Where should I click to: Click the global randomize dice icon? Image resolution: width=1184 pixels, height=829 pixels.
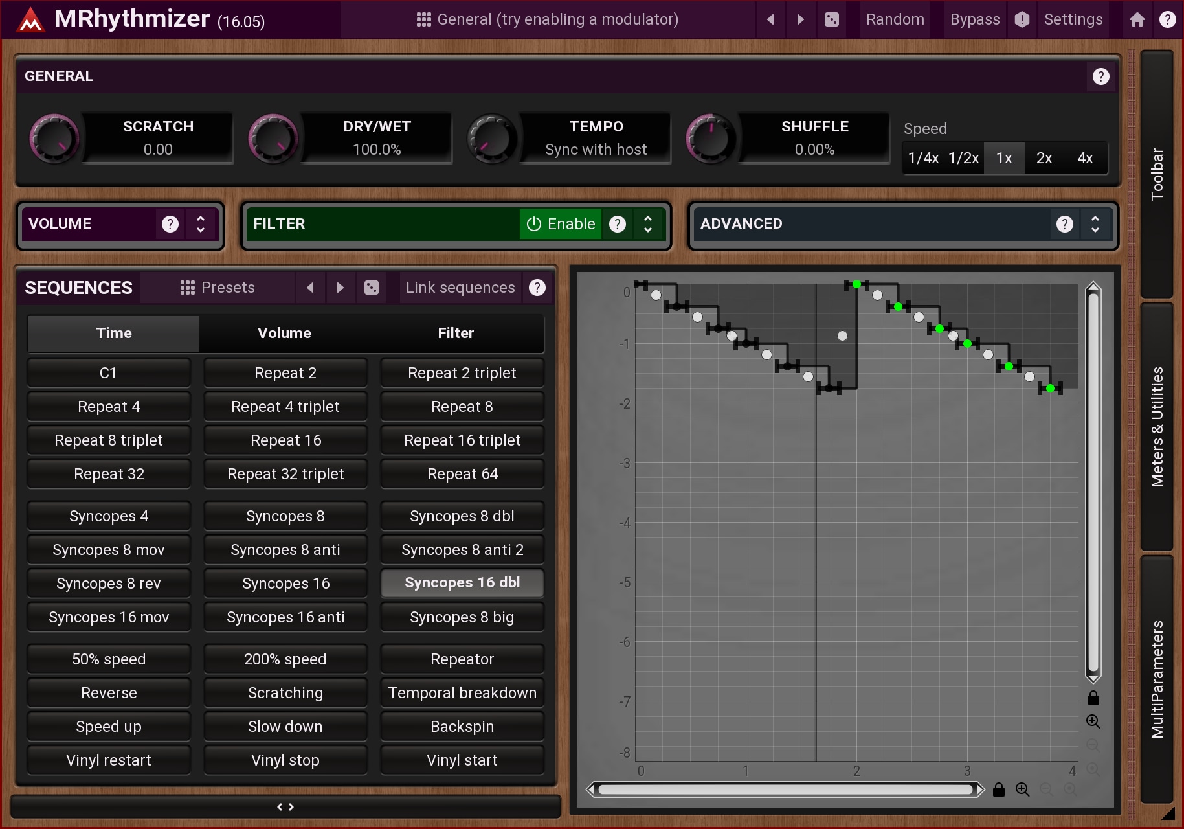[x=832, y=19]
